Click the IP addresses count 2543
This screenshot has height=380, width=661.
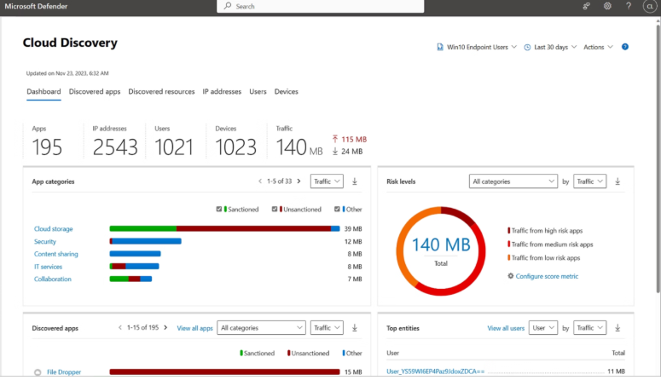tap(115, 147)
